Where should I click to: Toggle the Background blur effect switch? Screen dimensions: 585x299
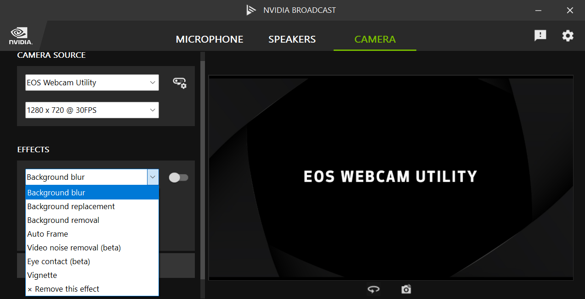tap(179, 177)
